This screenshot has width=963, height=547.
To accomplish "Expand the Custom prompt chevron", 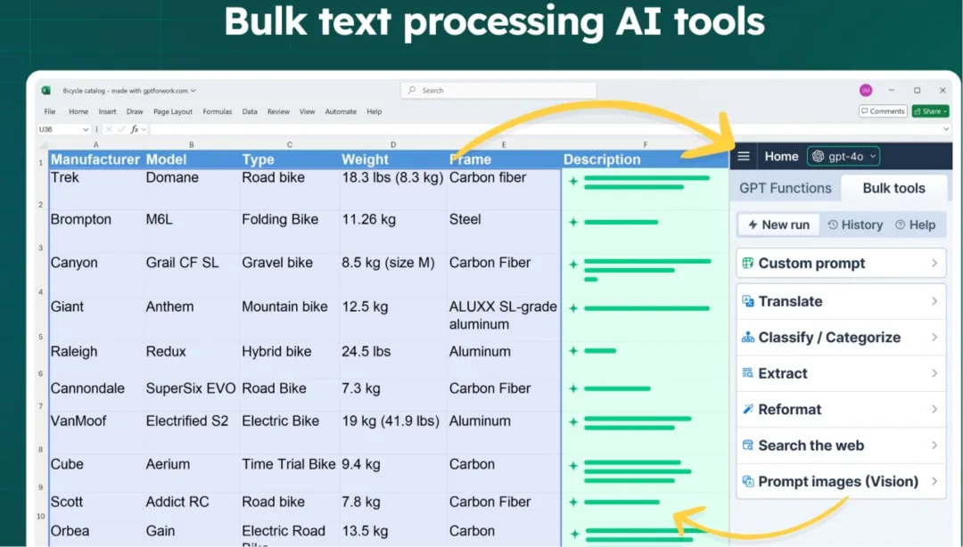I will tap(934, 264).
